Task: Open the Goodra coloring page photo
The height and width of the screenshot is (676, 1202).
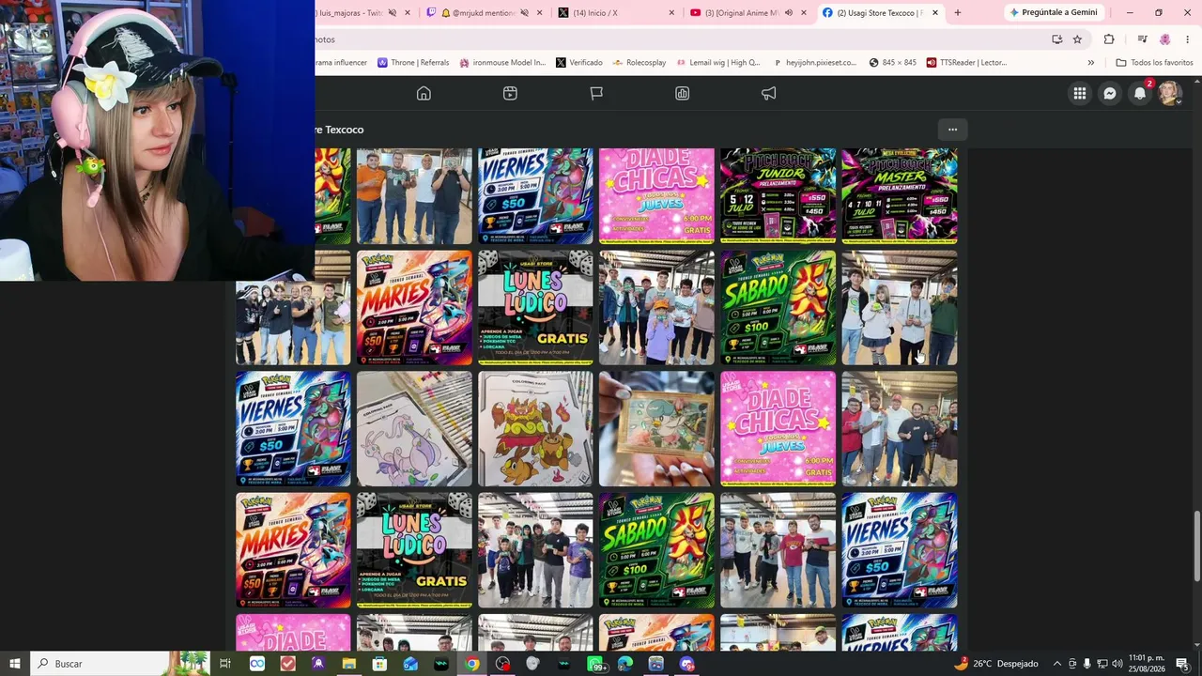Action: point(414,429)
